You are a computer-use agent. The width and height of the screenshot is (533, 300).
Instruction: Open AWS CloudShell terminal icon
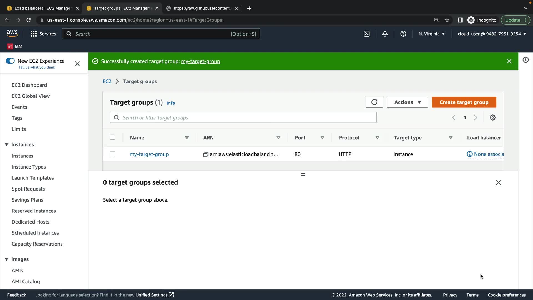tap(366, 34)
